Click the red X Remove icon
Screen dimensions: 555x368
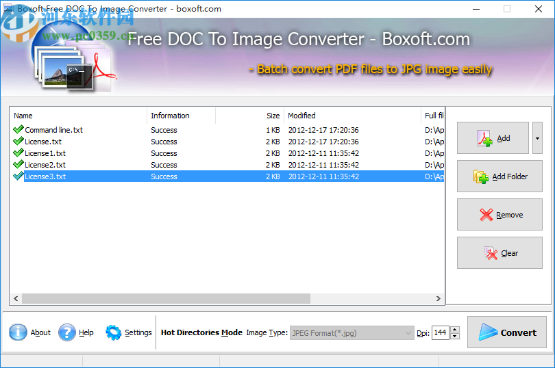(486, 215)
